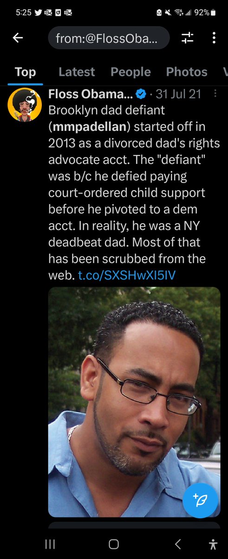Tap the accessibility figure icon
The height and width of the screenshot is (559, 228).
click(213, 544)
